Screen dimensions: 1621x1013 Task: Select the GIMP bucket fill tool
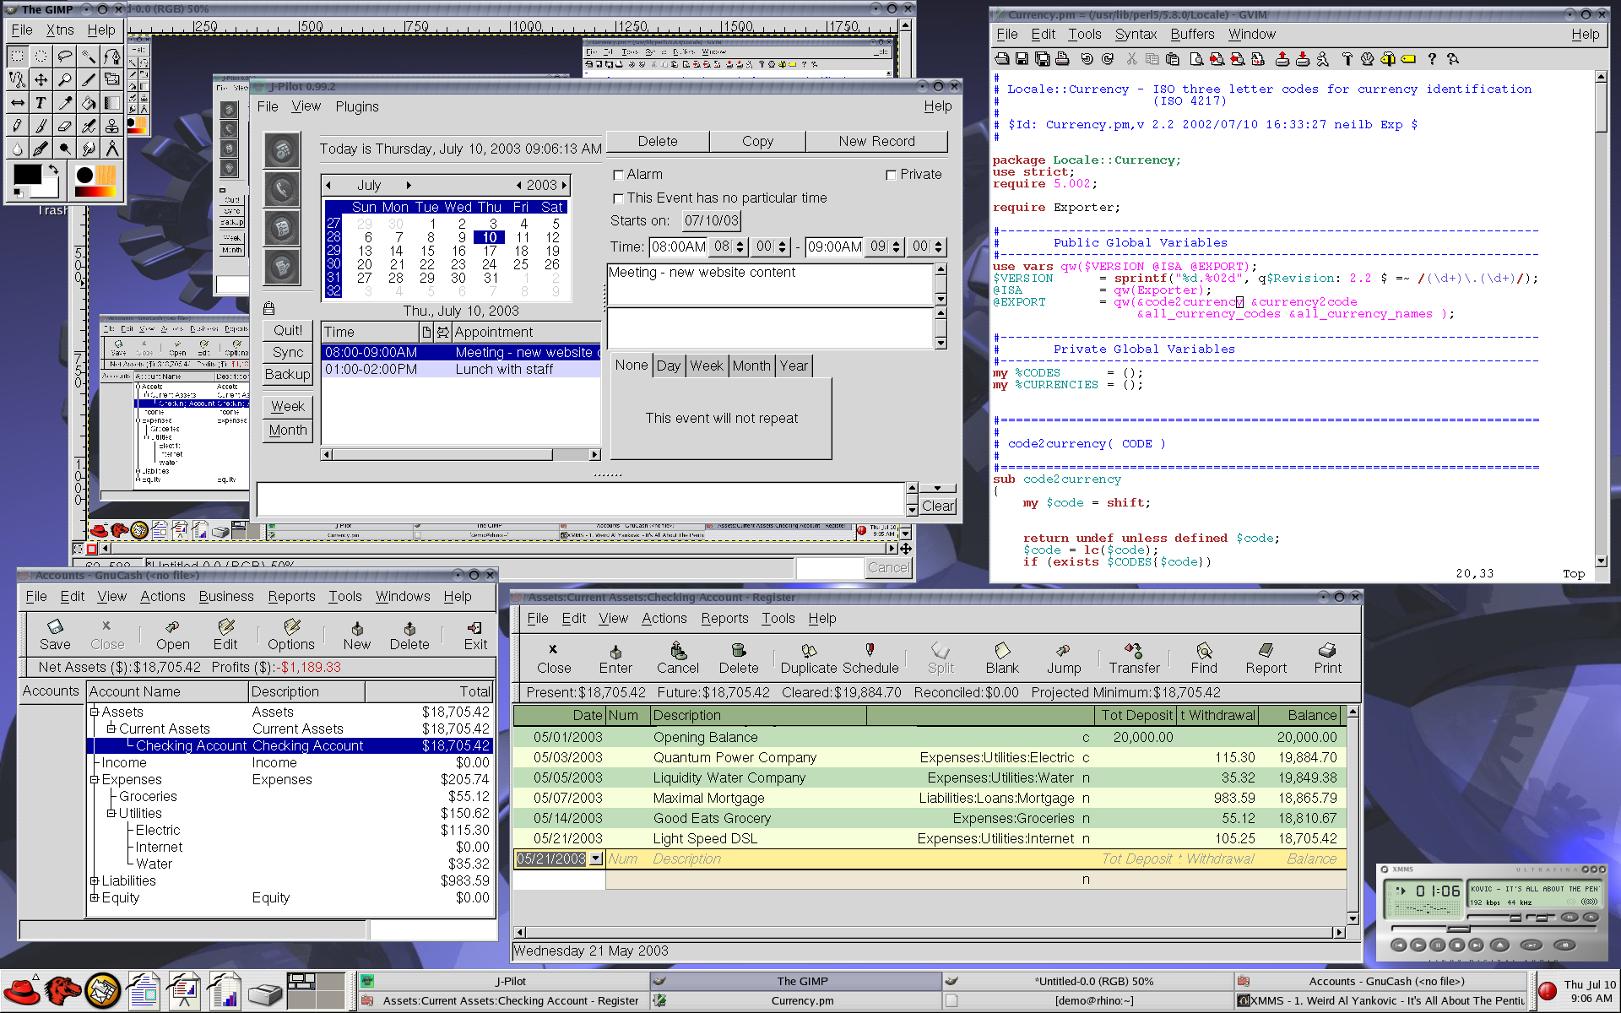88,103
